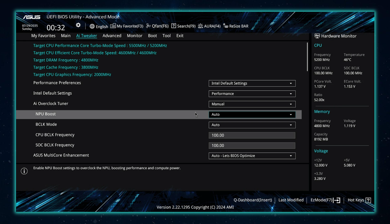
Task: Switch to the Main tab
Action: tap(66, 36)
